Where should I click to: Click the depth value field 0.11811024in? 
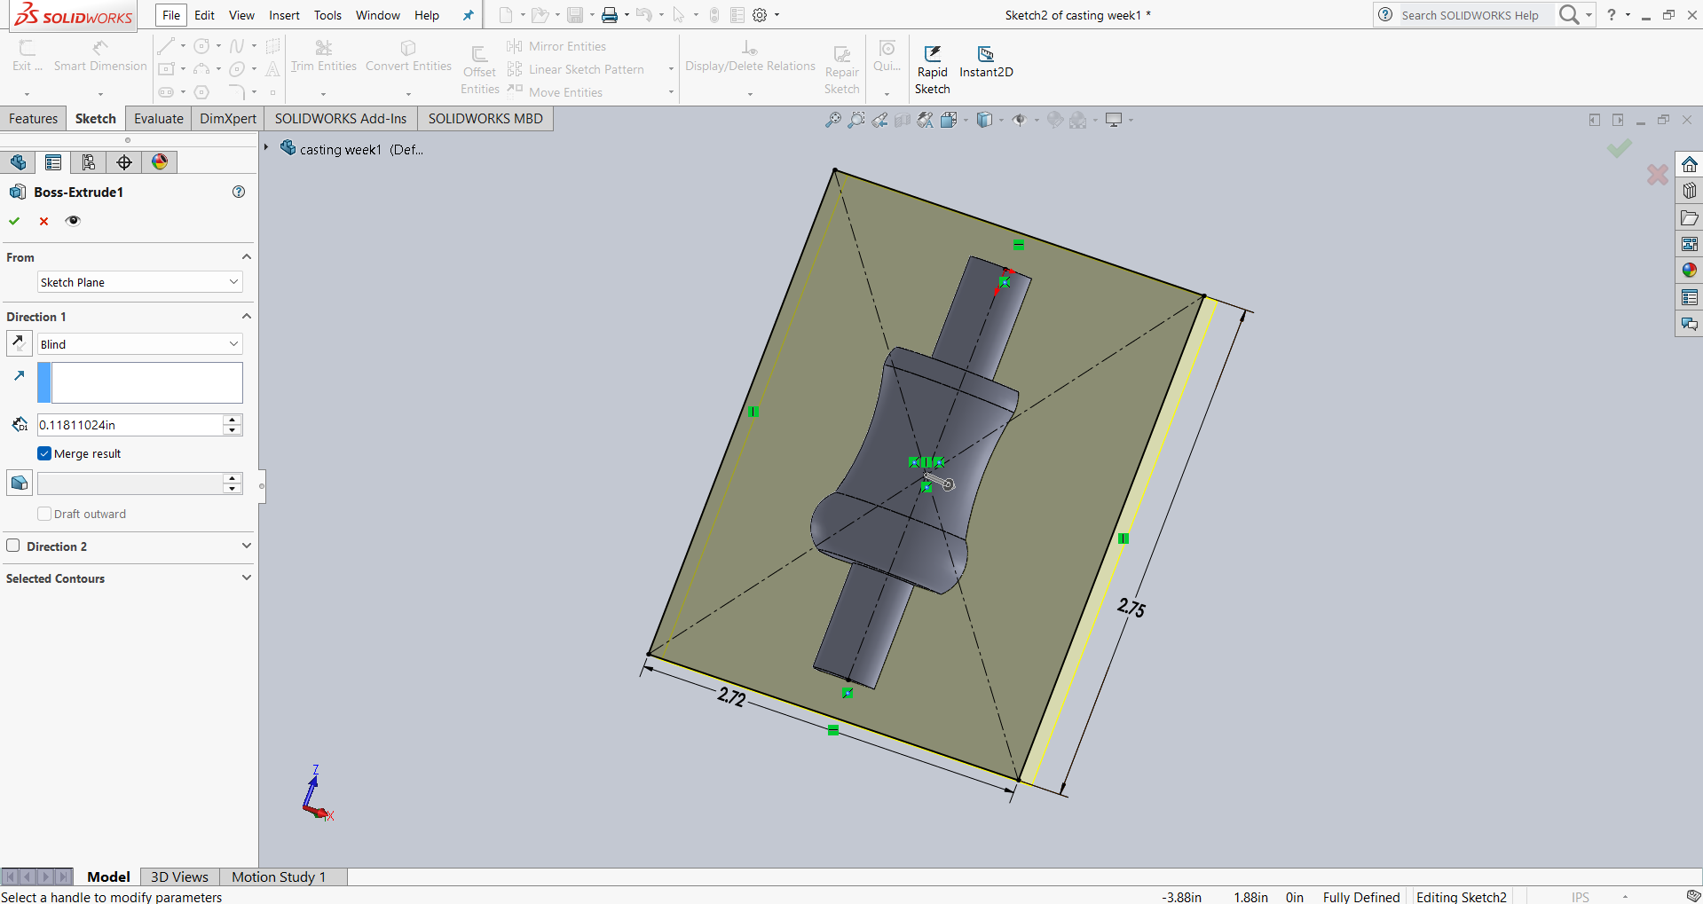click(130, 425)
